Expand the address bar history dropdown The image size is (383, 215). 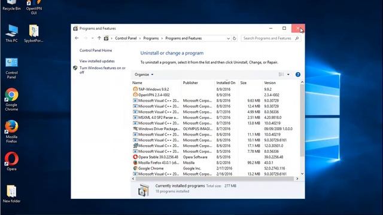[228, 38]
